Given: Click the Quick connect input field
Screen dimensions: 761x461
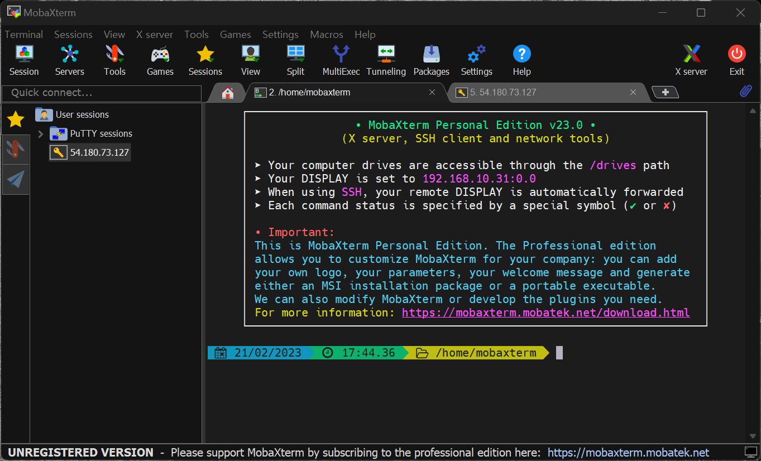Looking at the screenshot, I should [102, 93].
